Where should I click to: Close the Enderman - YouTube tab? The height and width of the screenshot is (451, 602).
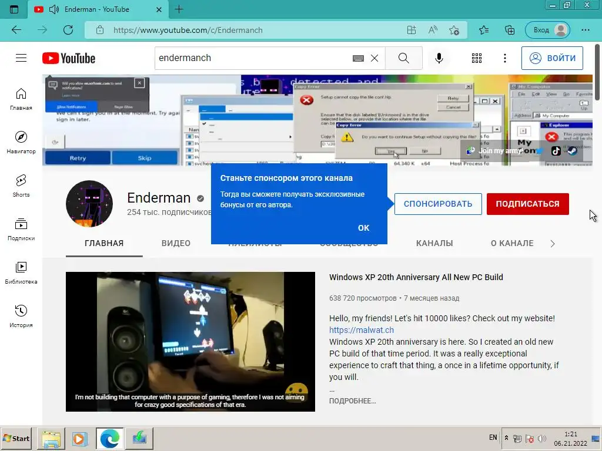(159, 9)
